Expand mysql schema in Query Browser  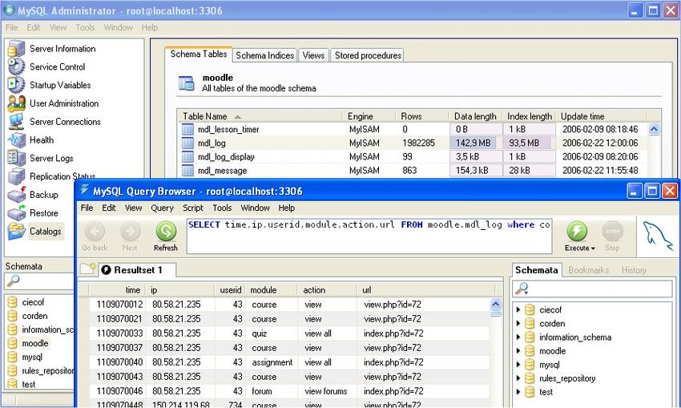pyautogui.click(x=518, y=365)
